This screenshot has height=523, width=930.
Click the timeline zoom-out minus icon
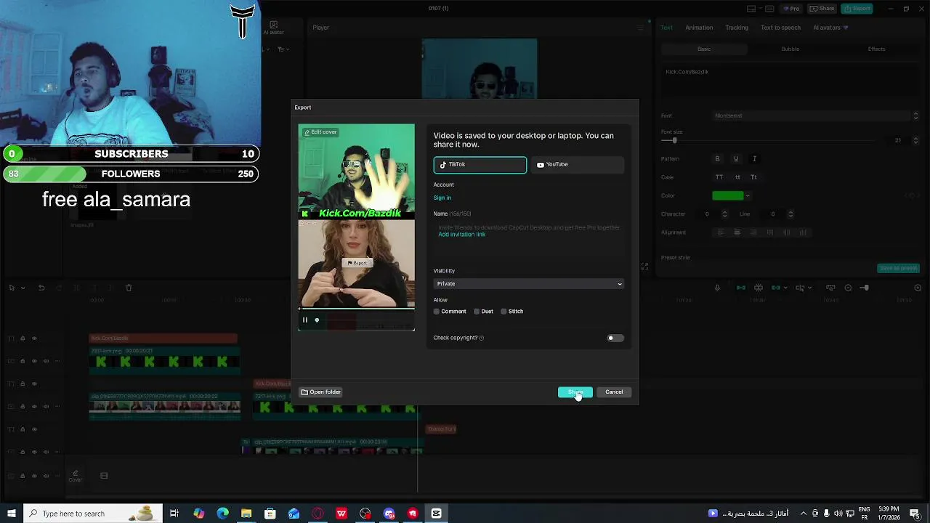tap(848, 288)
